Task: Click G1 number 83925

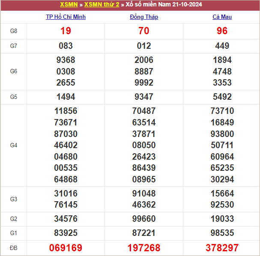Action: [x=66, y=233]
